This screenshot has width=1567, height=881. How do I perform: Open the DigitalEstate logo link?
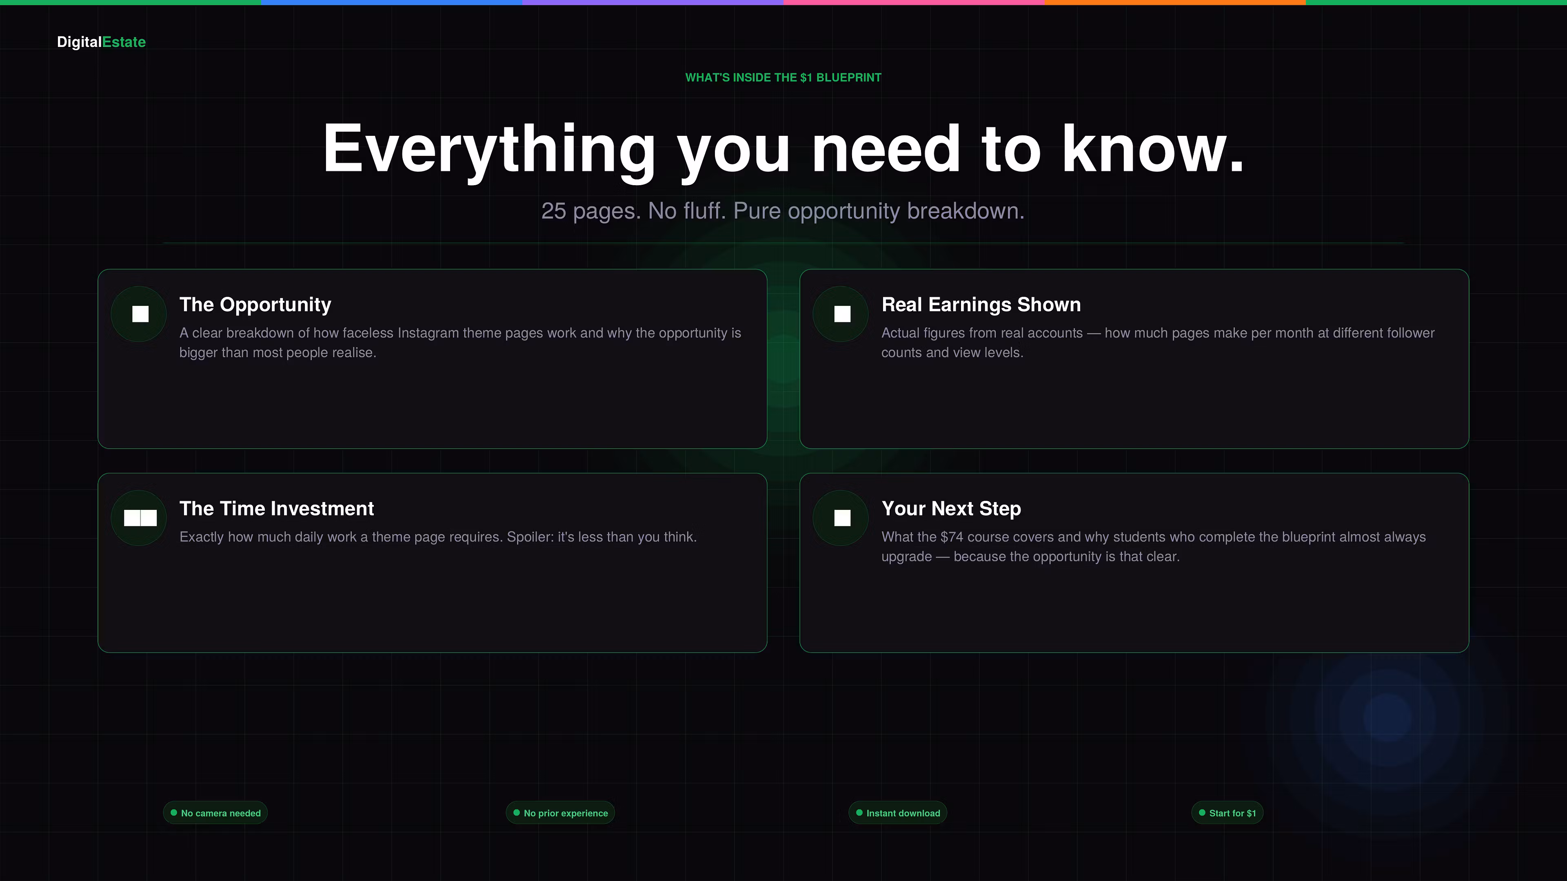click(101, 42)
